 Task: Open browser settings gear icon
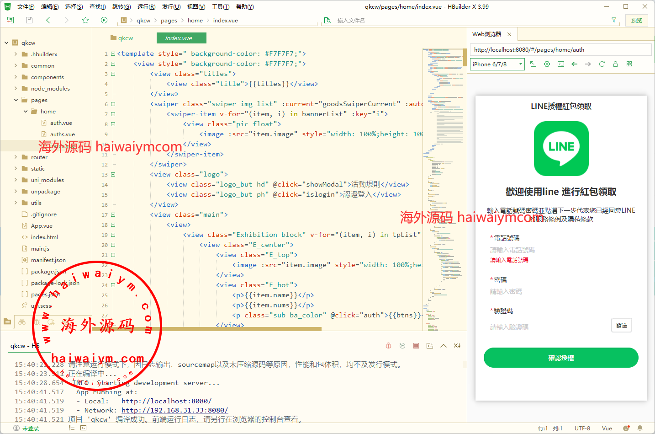pos(547,64)
